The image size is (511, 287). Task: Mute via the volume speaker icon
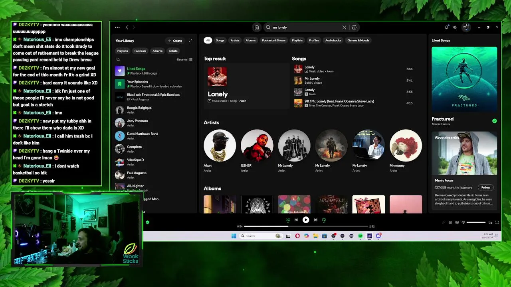pos(463,222)
